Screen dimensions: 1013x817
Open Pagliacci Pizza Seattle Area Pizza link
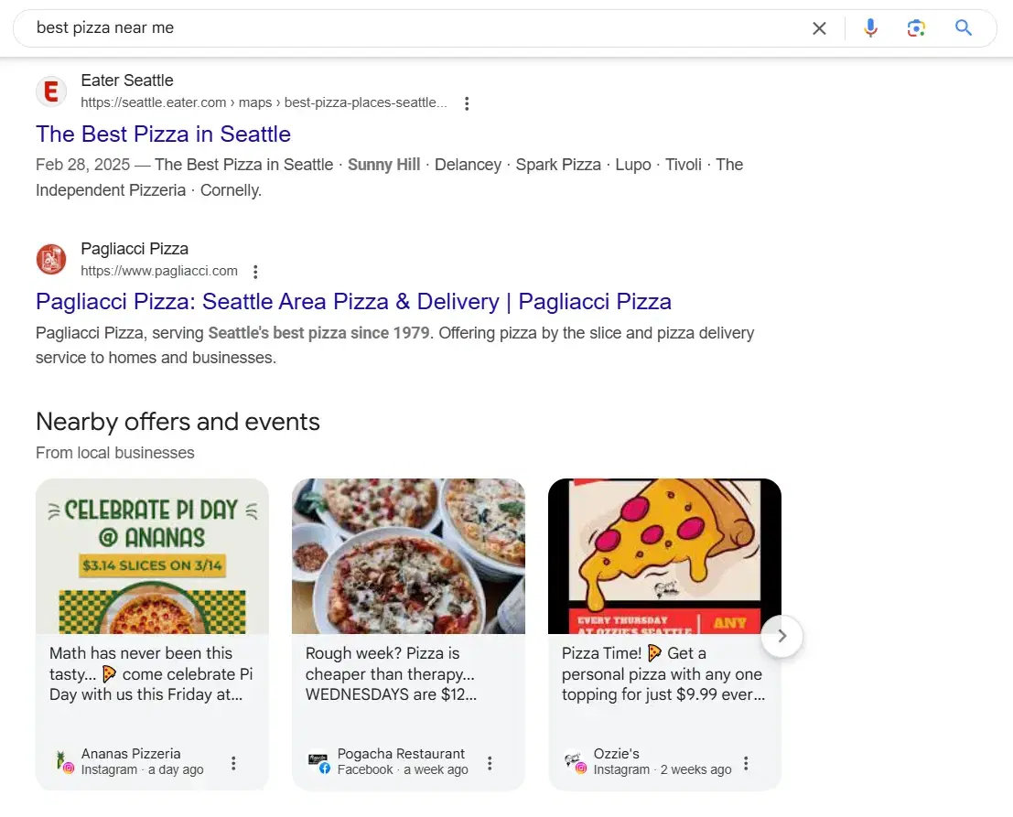click(x=353, y=302)
